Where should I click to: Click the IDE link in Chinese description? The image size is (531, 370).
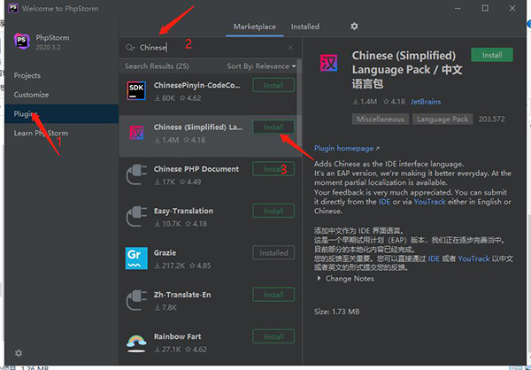(x=434, y=258)
